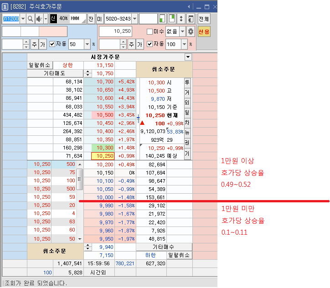The width and height of the screenshot is (330, 288).
Task: Click the lower-left 취소주문 panel
Action: click(55, 251)
